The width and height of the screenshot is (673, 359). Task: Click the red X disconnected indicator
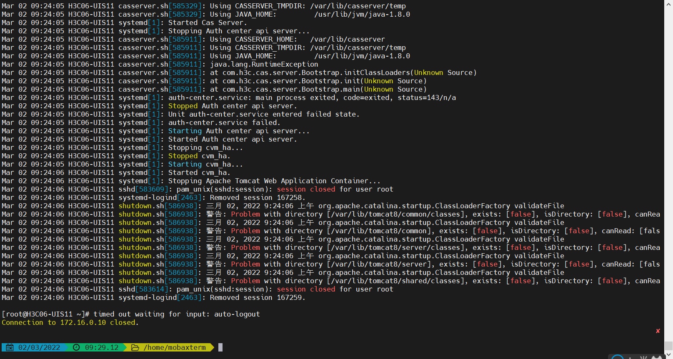click(x=658, y=331)
